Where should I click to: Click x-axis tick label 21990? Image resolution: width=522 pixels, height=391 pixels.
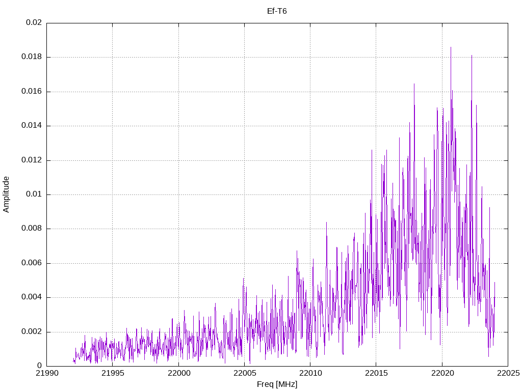pos(46,373)
